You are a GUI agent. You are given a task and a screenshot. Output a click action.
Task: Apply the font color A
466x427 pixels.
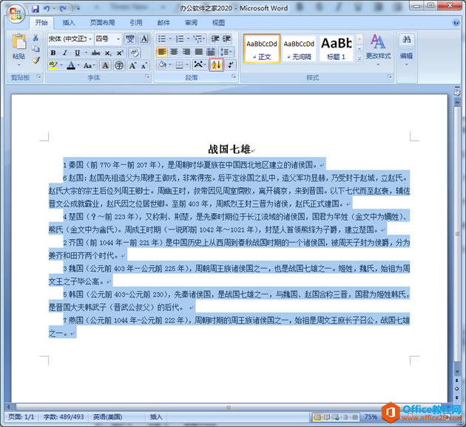71,65
